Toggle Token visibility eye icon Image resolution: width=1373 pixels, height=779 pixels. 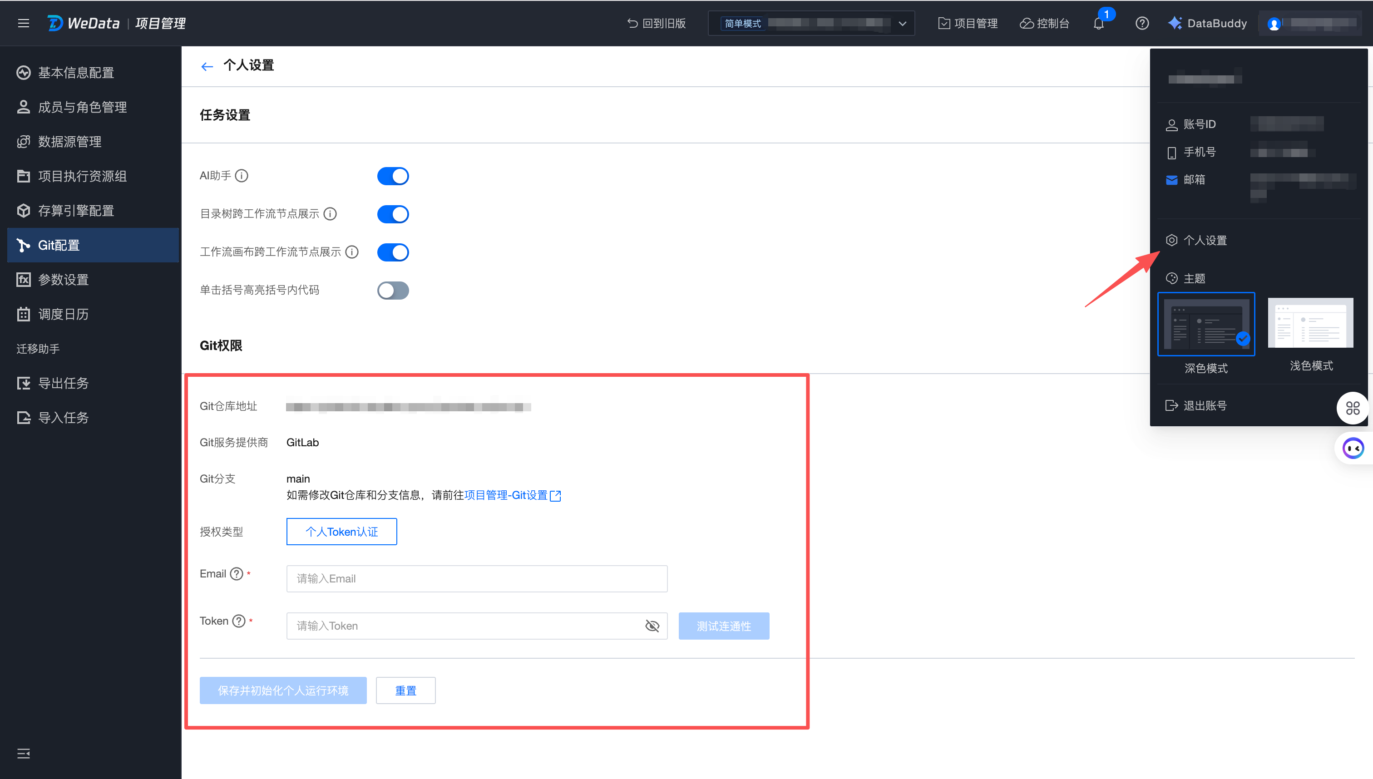(x=652, y=626)
